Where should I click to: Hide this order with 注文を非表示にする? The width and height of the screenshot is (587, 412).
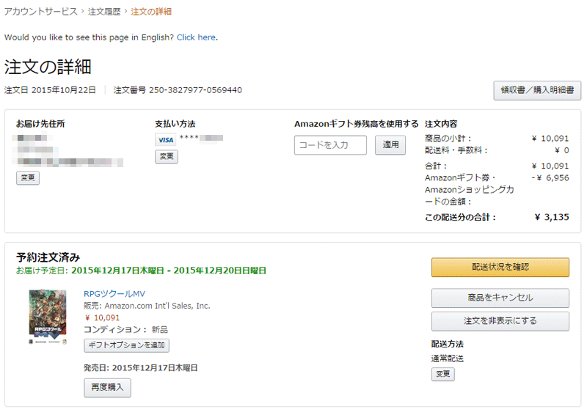[500, 321]
